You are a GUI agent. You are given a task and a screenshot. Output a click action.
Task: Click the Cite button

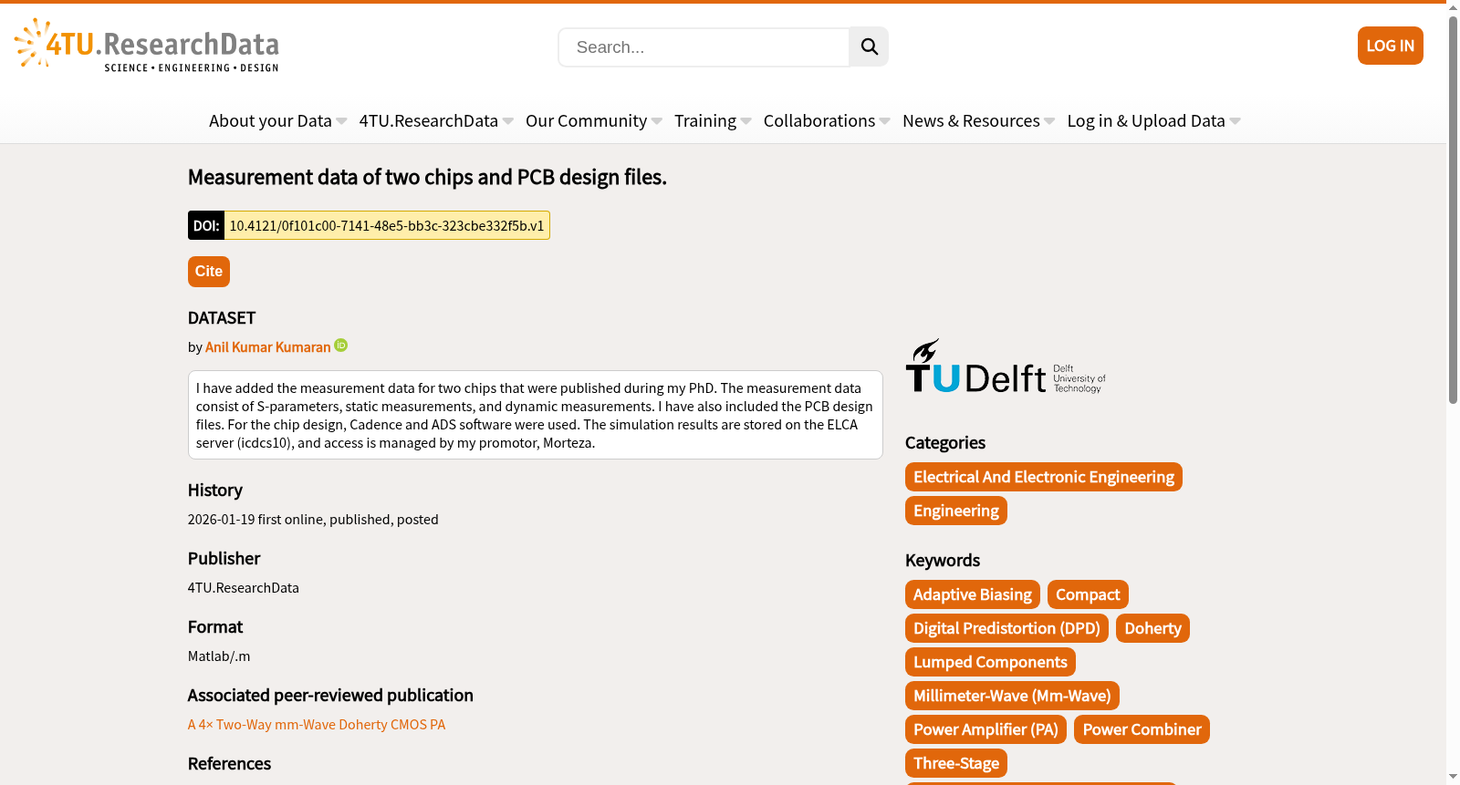pos(208,272)
